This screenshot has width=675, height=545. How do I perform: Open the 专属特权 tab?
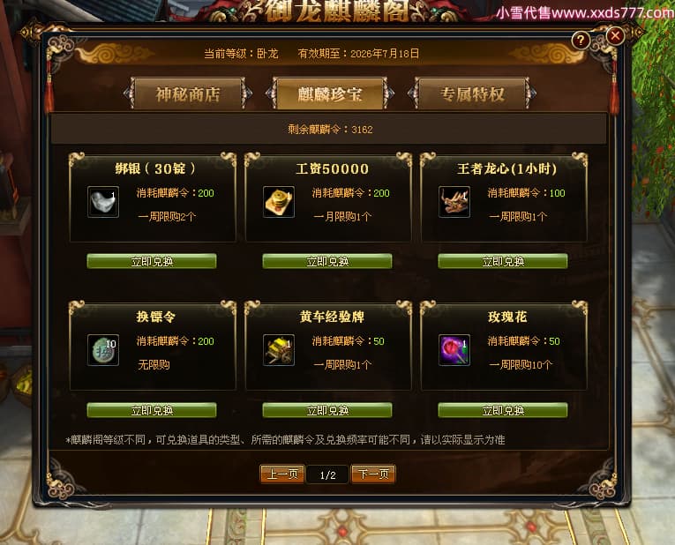[x=472, y=93]
